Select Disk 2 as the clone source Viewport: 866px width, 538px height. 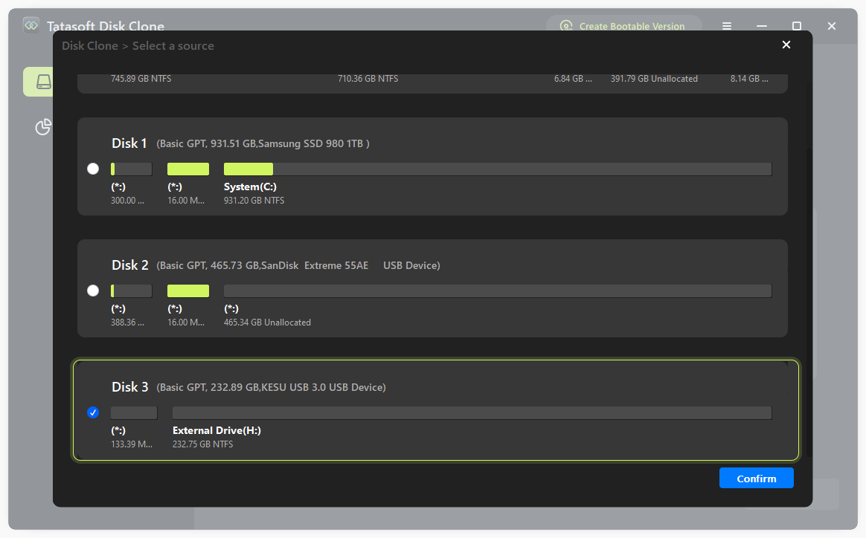pyautogui.click(x=93, y=290)
